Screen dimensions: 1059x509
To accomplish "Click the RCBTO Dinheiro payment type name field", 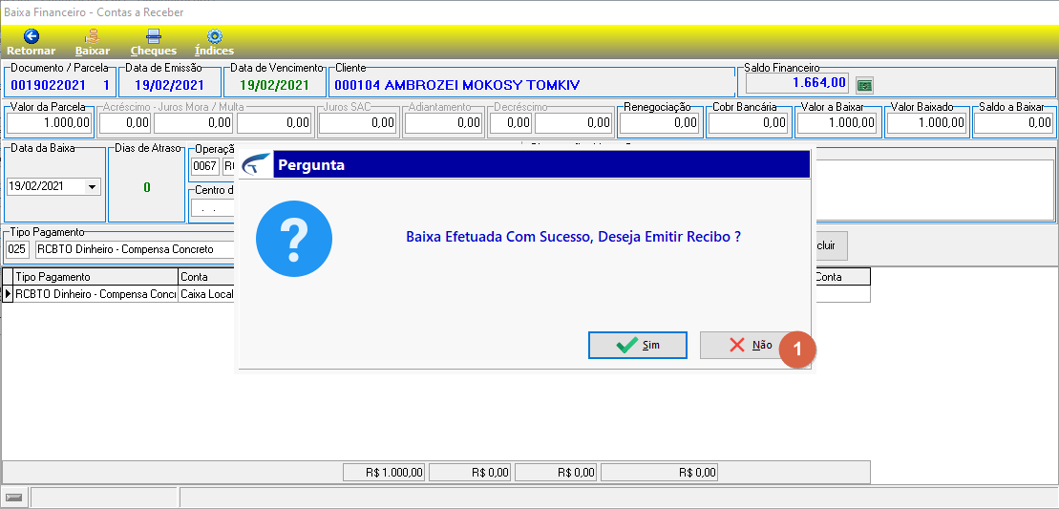I will tap(135, 249).
